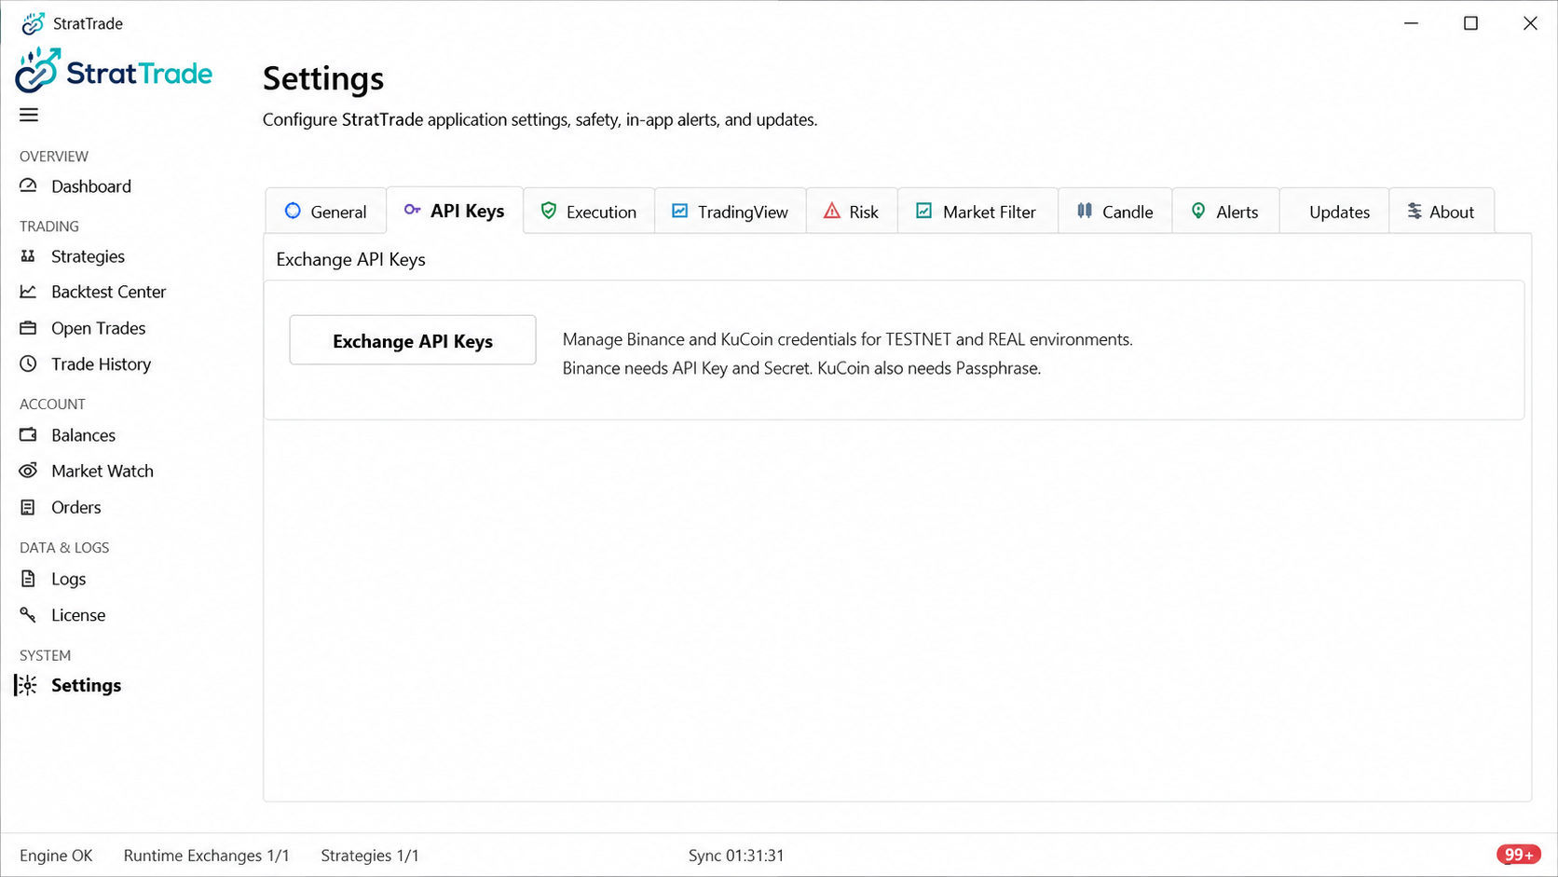Click the Dashboard gauge icon
Viewport: 1558px width, 877px height.
pyautogui.click(x=28, y=185)
